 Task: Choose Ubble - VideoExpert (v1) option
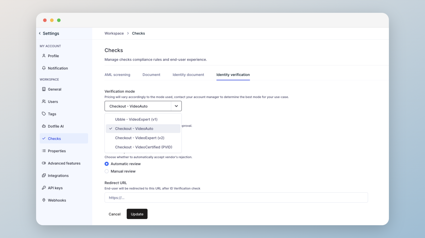[143, 119]
